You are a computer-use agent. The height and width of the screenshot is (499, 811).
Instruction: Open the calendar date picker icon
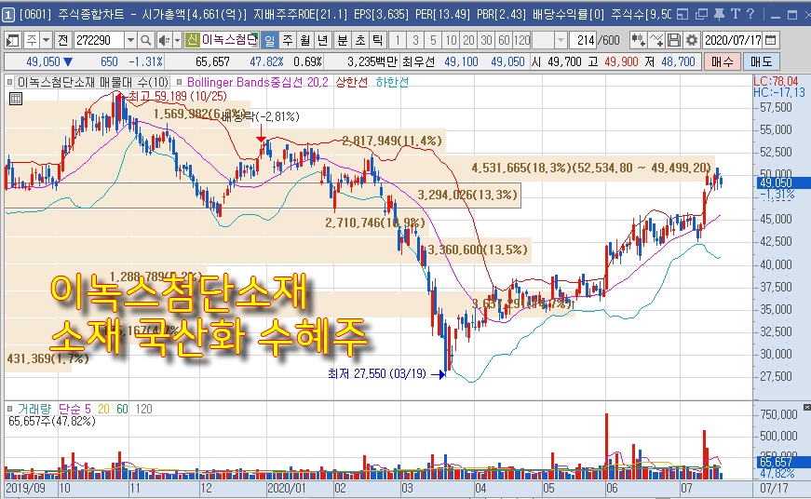tap(771, 40)
